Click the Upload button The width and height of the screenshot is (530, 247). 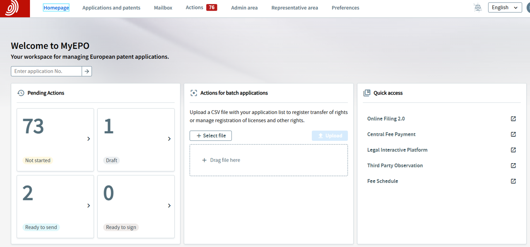[330, 136]
